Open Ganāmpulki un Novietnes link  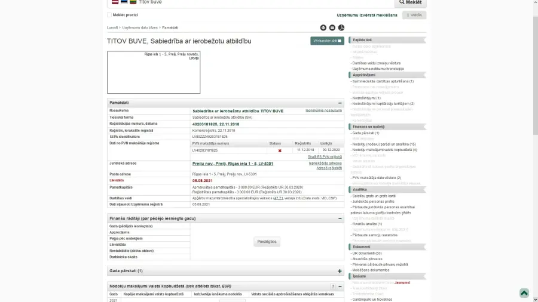pyautogui.click(x=372, y=300)
